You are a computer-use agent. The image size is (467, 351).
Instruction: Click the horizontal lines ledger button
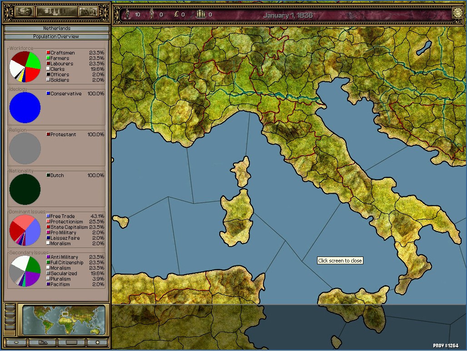(70, 342)
